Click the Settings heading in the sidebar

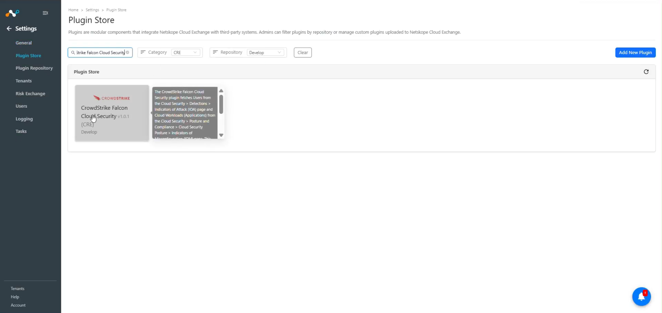pyautogui.click(x=26, y=29)
